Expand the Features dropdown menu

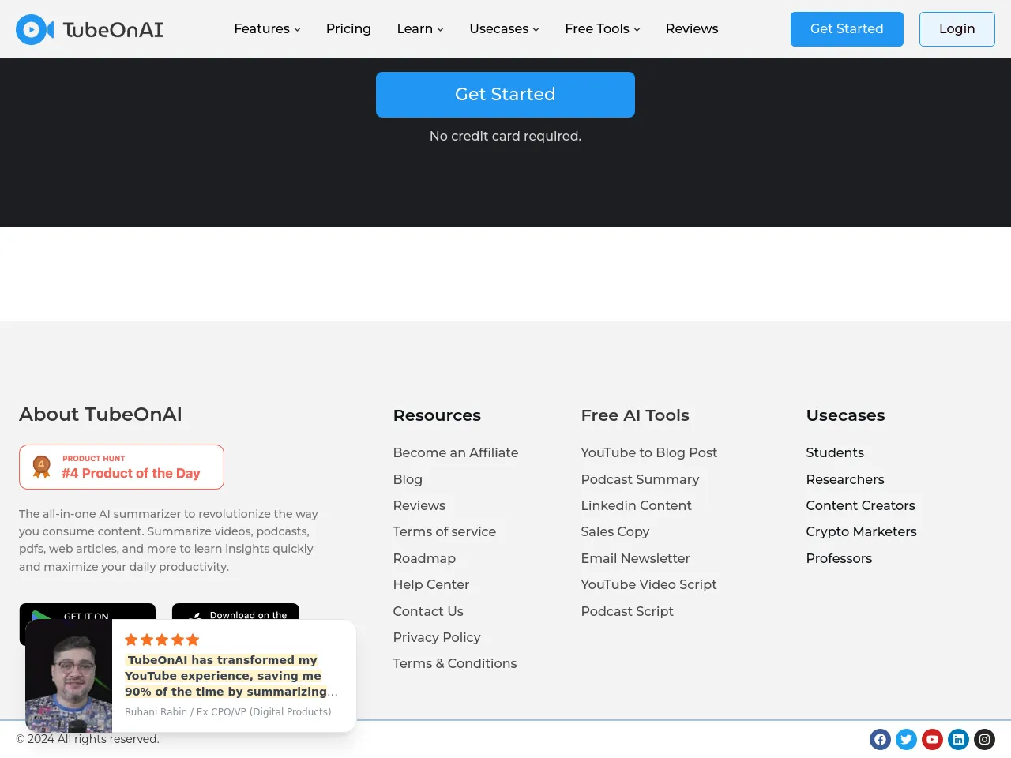(267, 29)
